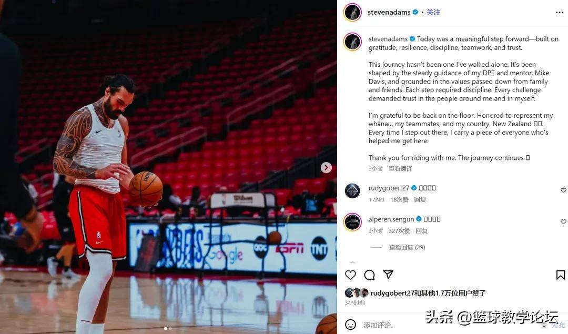Image resolution: width=568 pixels, height=334 pixels.
Task: Follow stevenadams via 关注 link
Action: coord(433,12)
